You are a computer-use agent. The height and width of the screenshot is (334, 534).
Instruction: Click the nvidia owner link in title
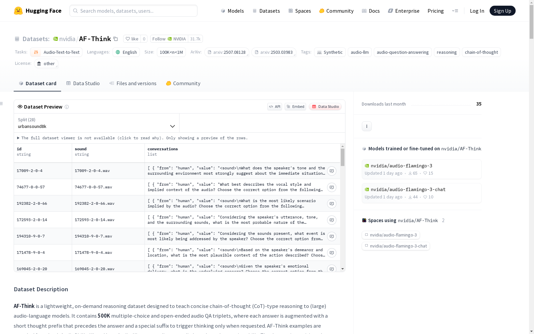67,39
